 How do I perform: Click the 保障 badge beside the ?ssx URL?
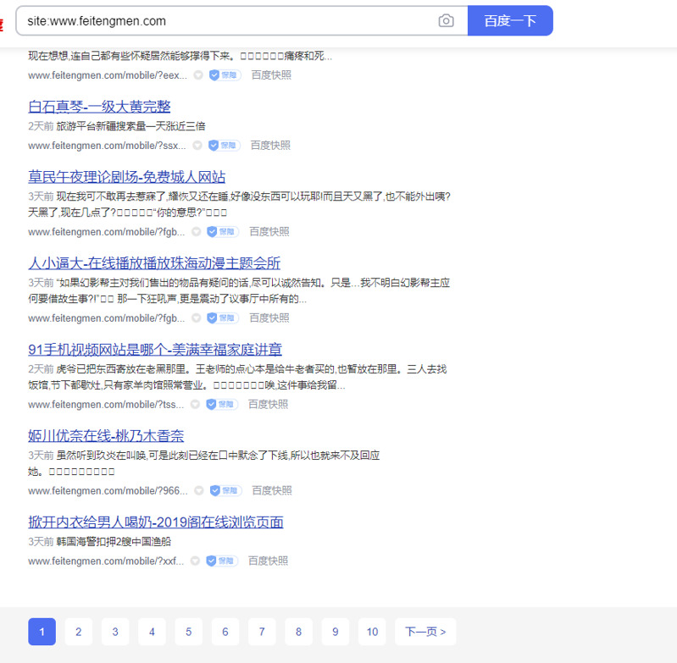click(224, 146)
